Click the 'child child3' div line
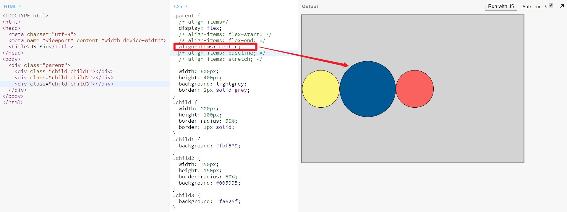Image resolution: width=567 pixels, height=212 pixels. click(x=64, y=84)
